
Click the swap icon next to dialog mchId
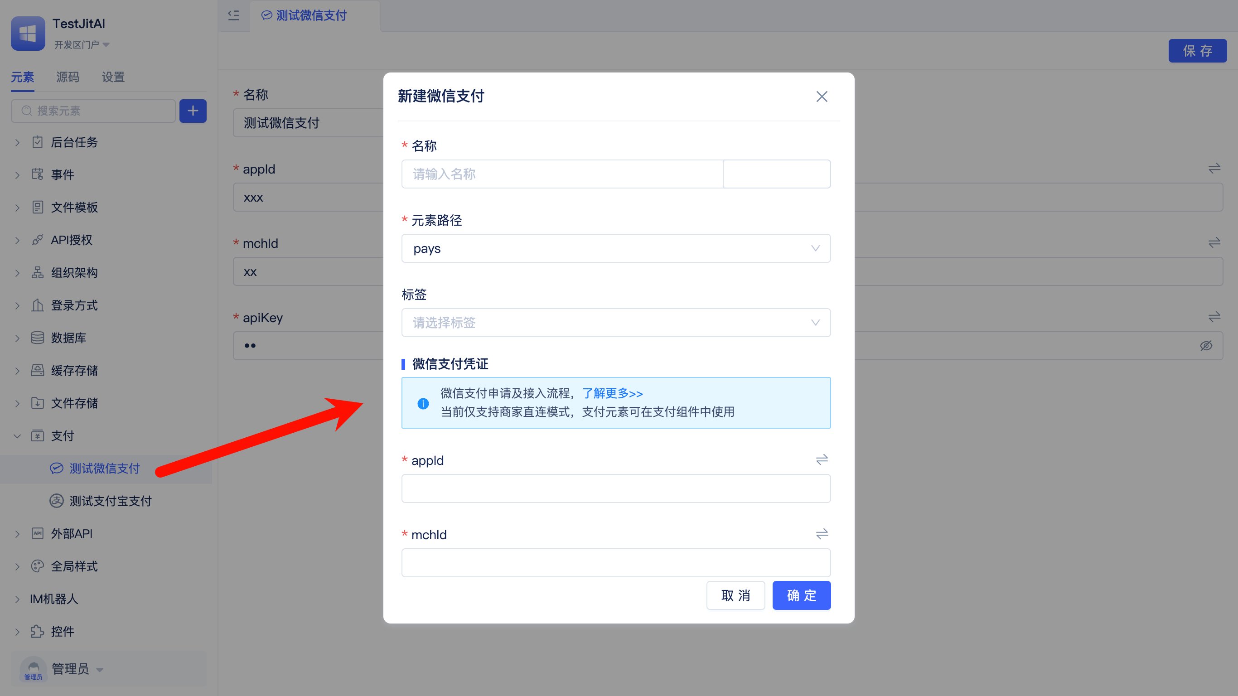pos(822,534)
